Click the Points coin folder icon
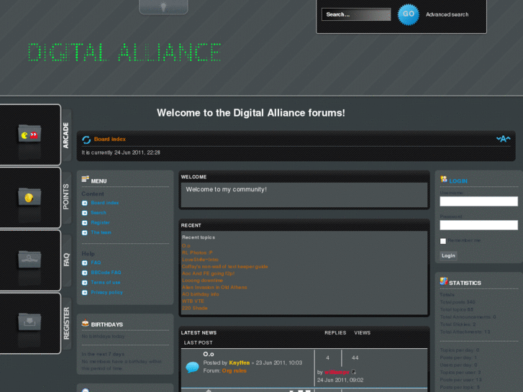This screenshot has width=523, height=392. [29, 198]
